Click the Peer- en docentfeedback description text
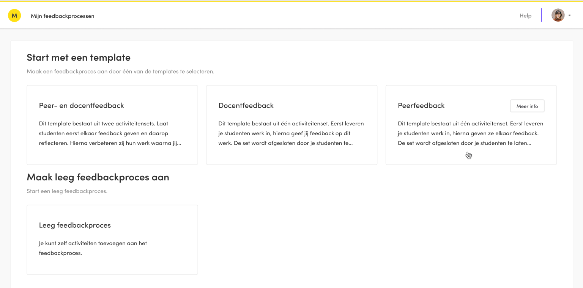 tap(110, 133)
